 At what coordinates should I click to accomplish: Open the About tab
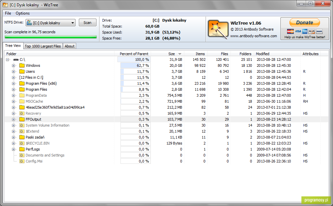pos(70,46)
